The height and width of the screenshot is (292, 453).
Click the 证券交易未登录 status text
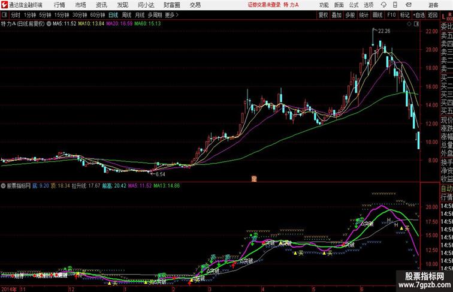pyautogui.click(x=264, y=5)
